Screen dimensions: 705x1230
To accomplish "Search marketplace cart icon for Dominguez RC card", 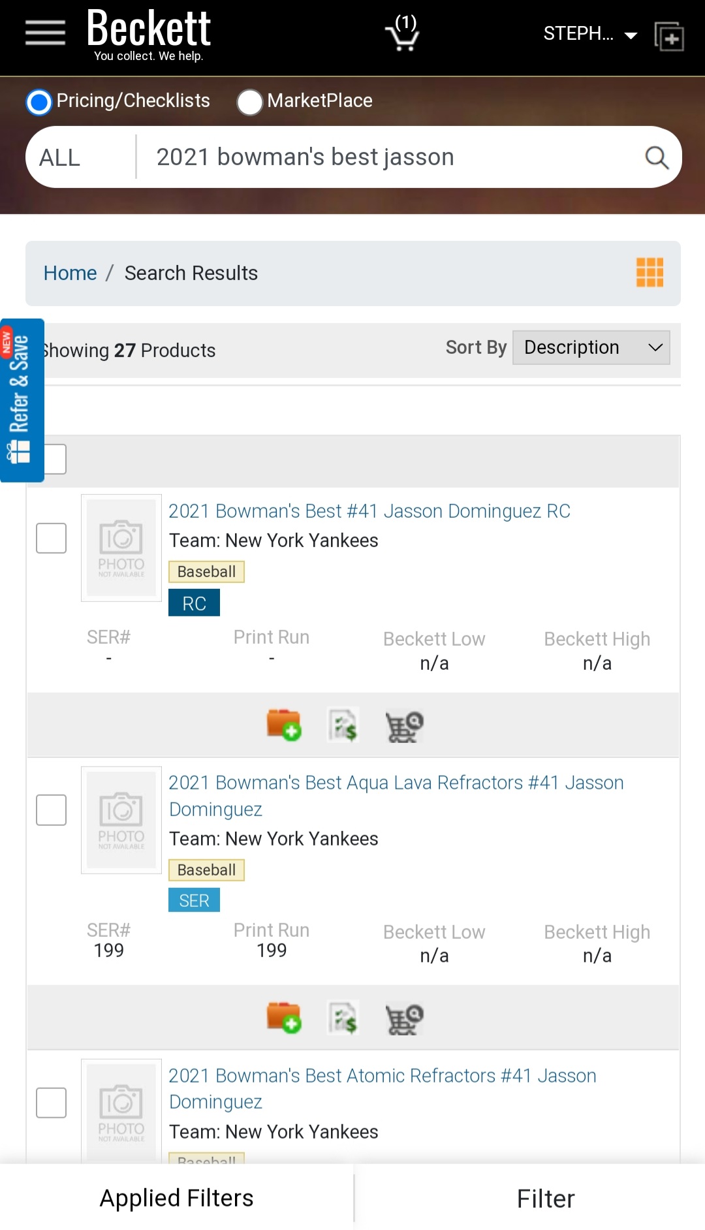I will [404, 726].
